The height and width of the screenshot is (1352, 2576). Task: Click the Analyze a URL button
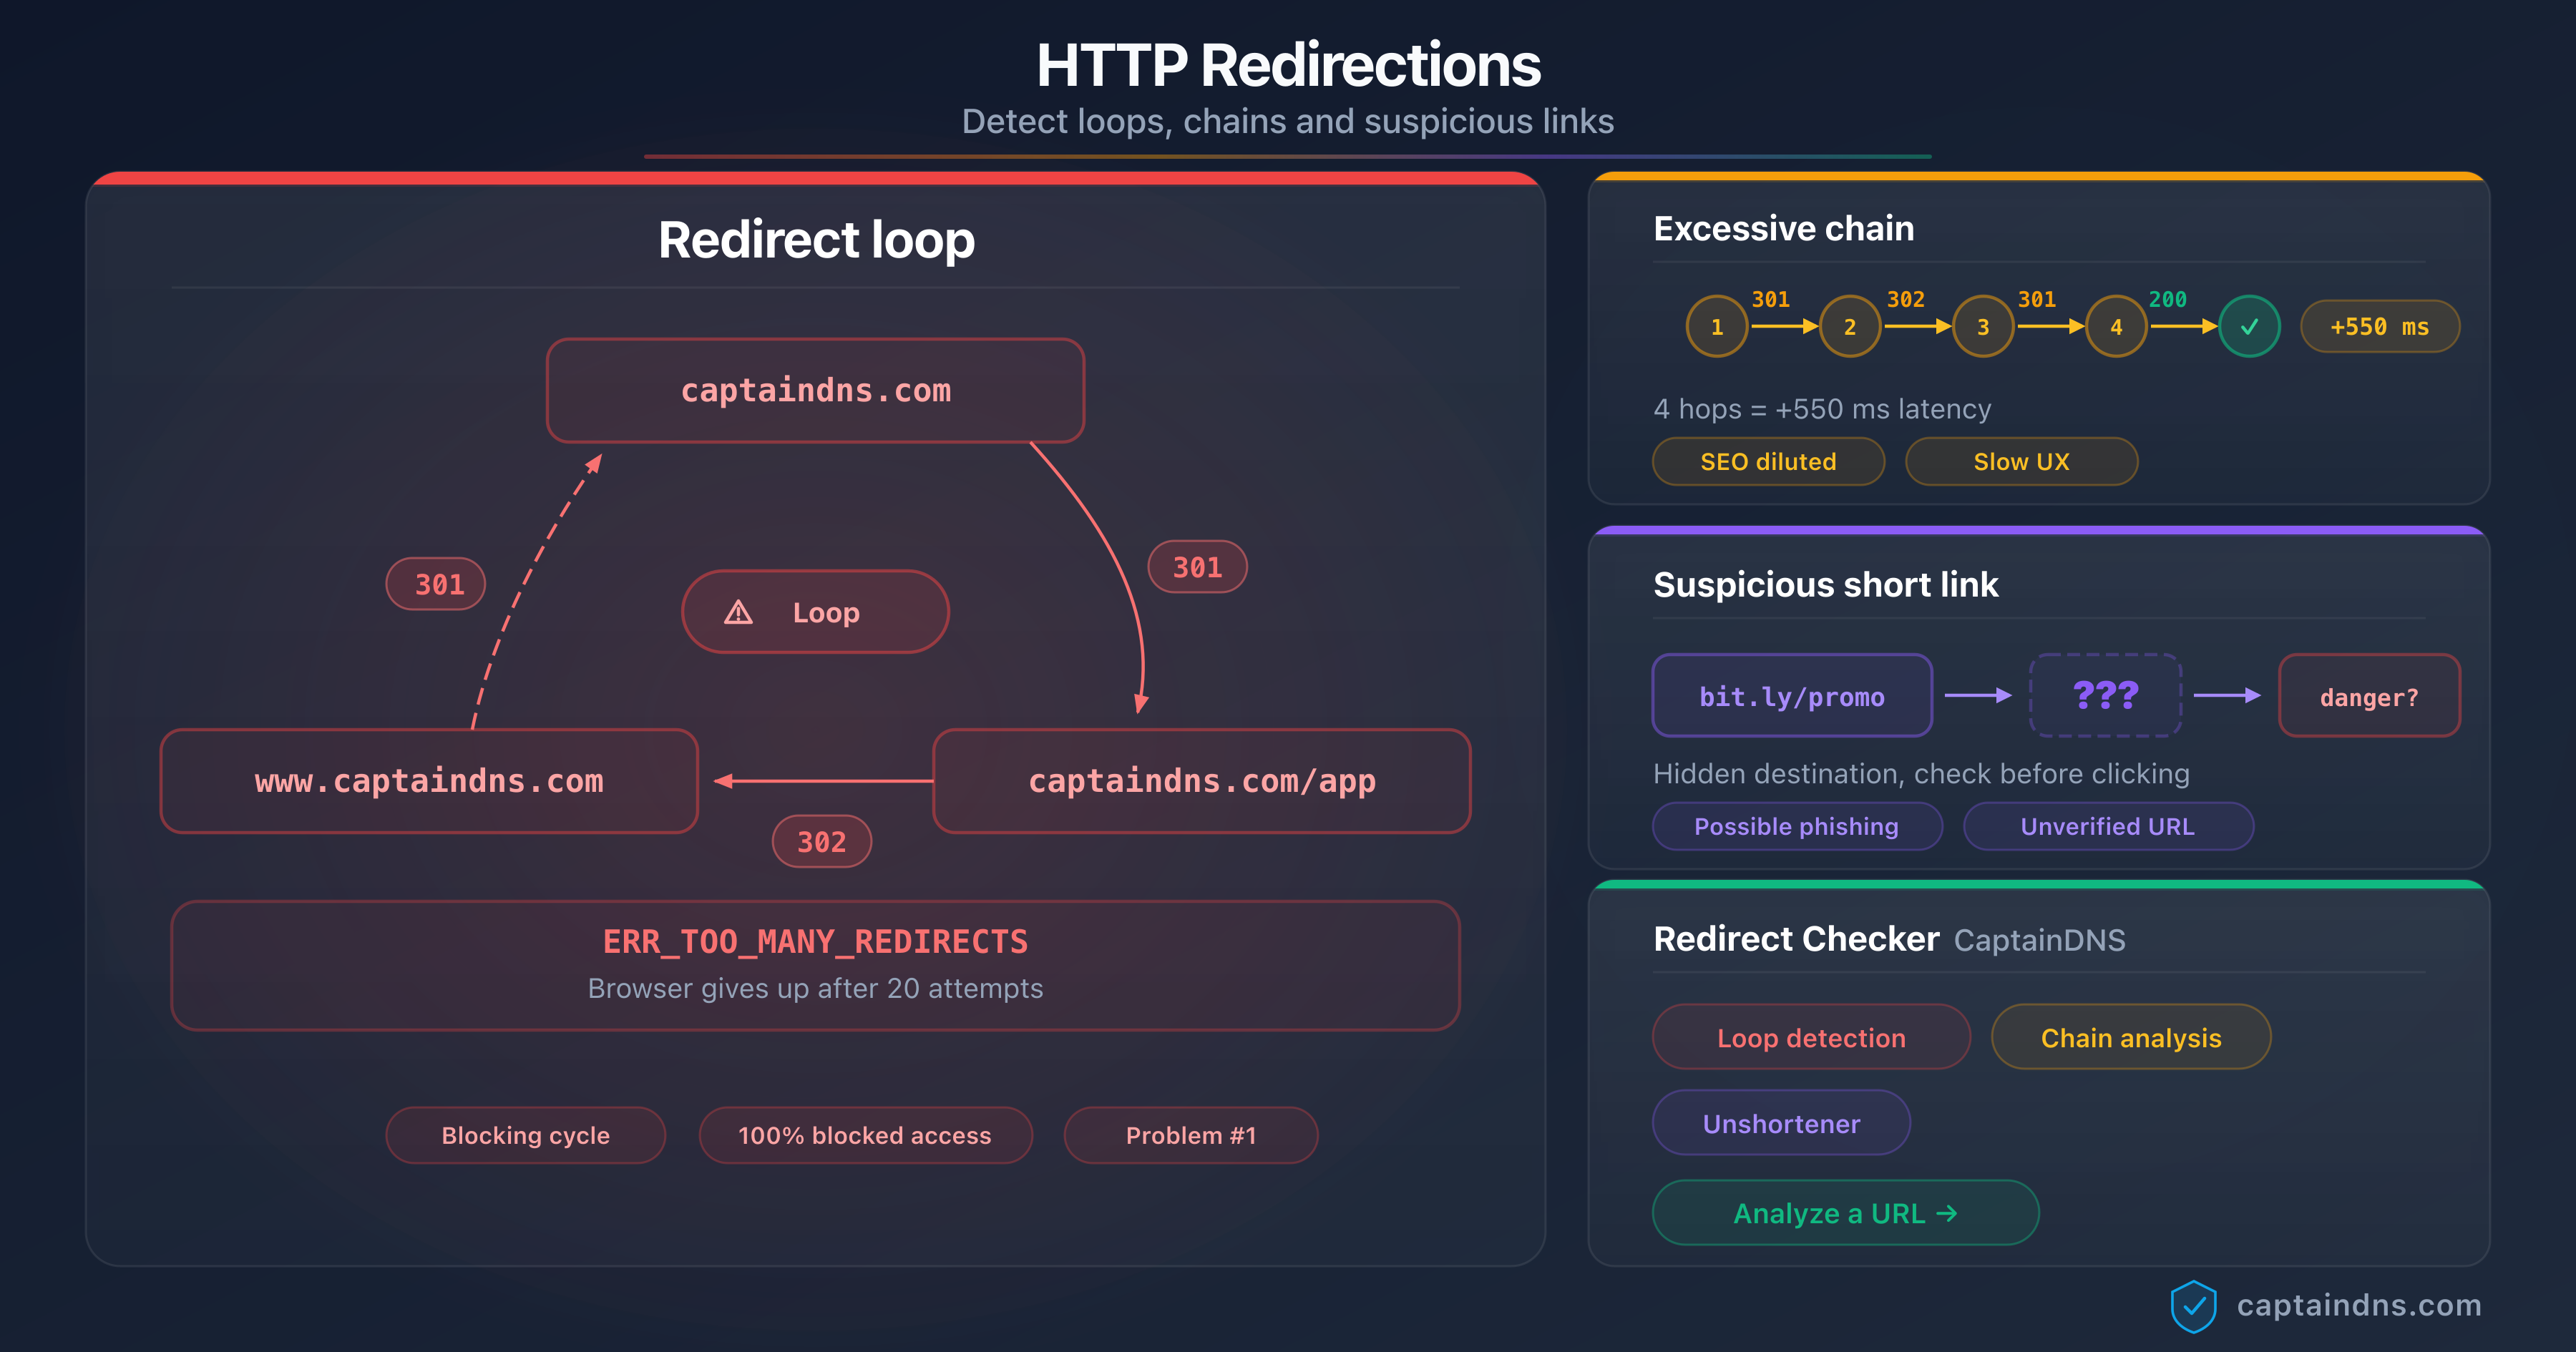click(x=1845, y=1212)
